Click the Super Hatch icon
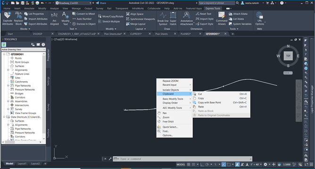Viewport: 315px width, 169px height. 173,15
